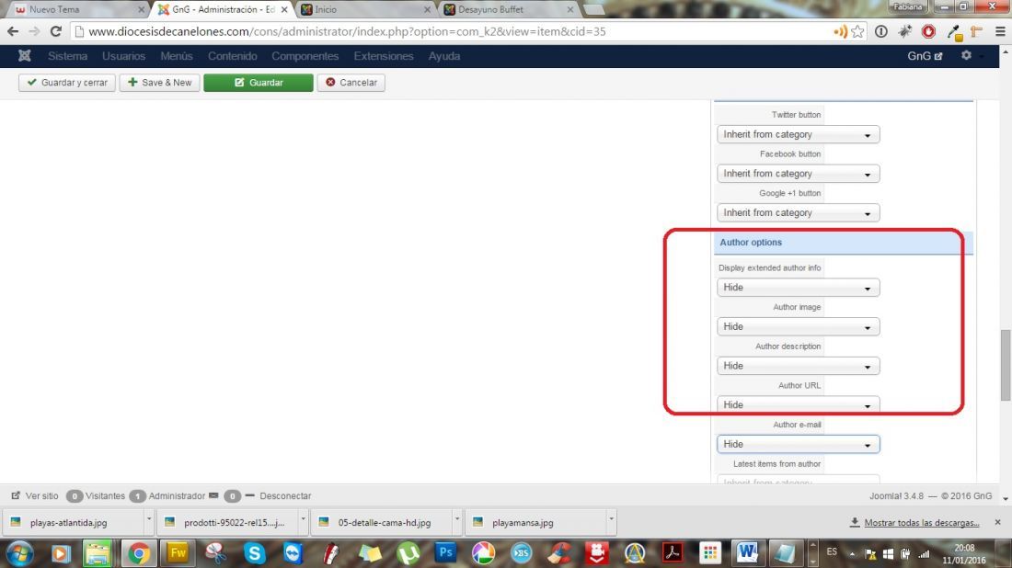Open the Facebook button dropdown
The height and width of the screenshot is (568, 1012).
[x=798, y=174]
